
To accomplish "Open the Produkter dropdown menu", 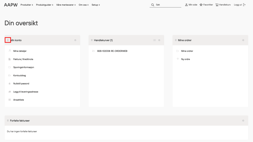I will point(27,5).
